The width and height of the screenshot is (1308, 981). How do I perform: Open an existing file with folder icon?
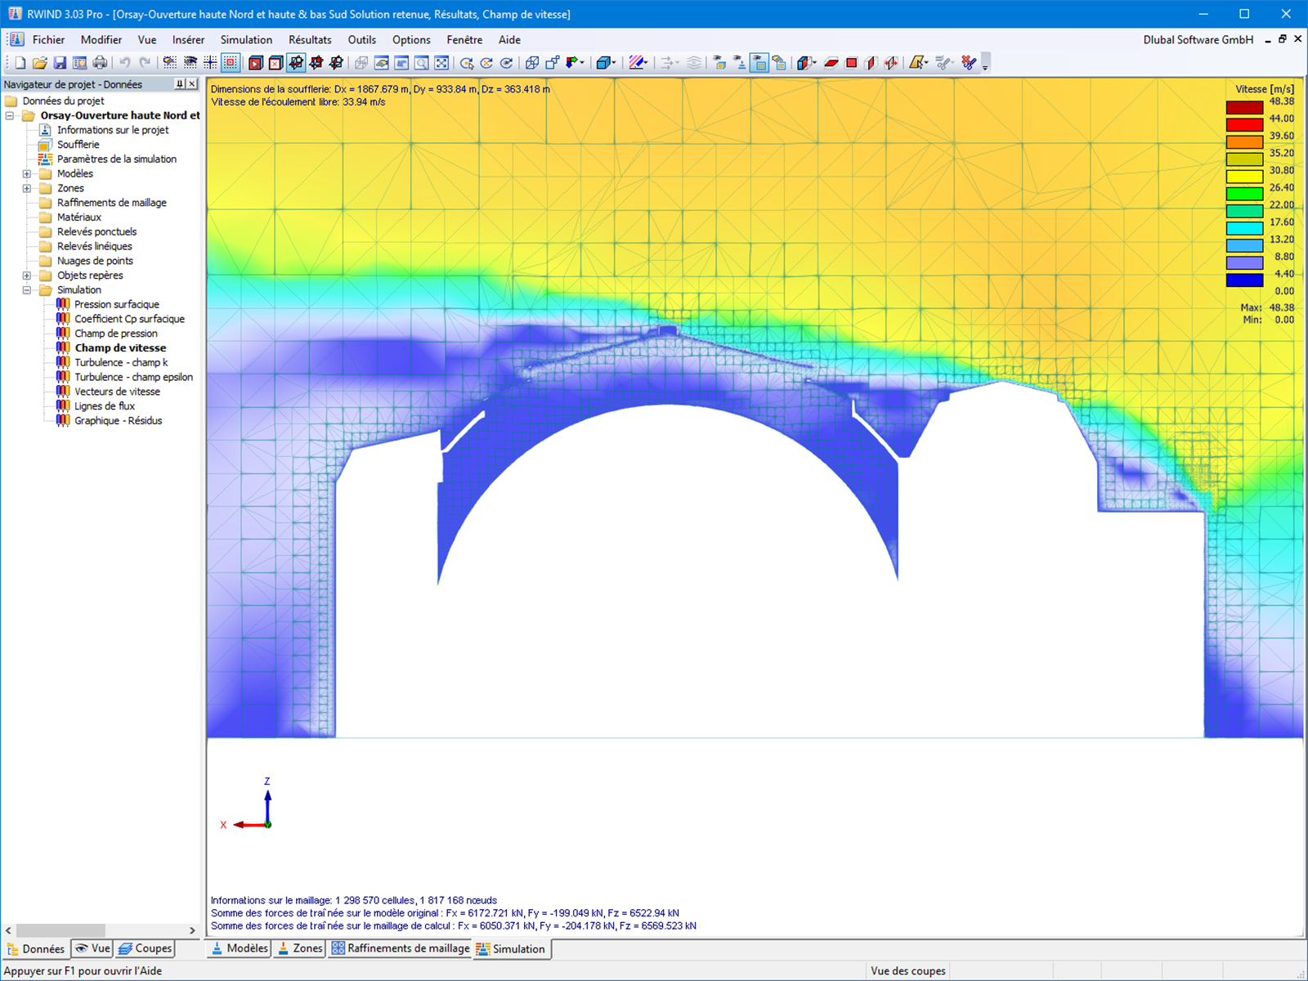pos(39,63)
